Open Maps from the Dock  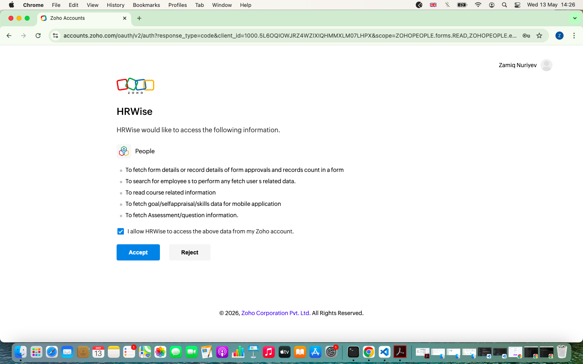145,352
